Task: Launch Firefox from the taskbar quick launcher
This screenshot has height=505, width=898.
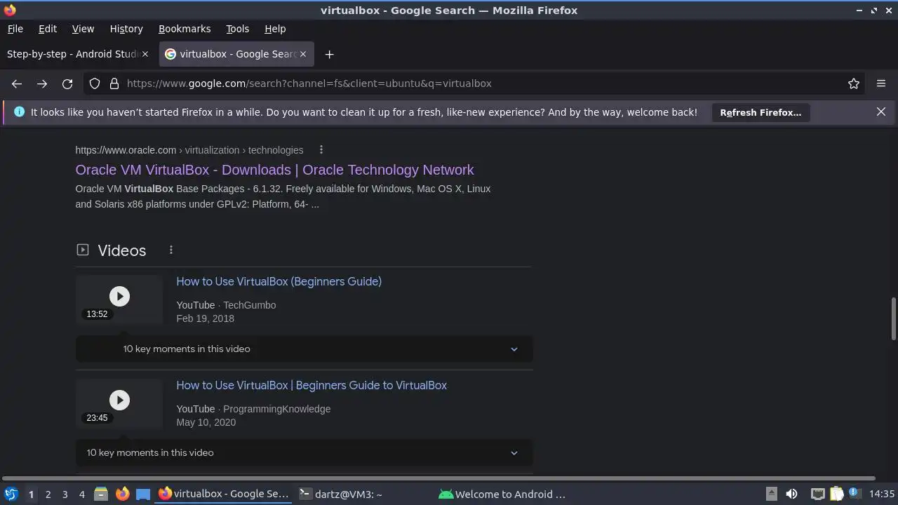Action: pos(122,494)
